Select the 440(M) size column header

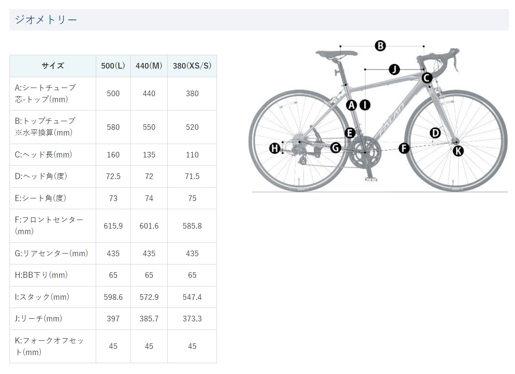[x=149, y=66]
